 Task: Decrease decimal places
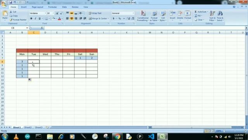(133, 19)
